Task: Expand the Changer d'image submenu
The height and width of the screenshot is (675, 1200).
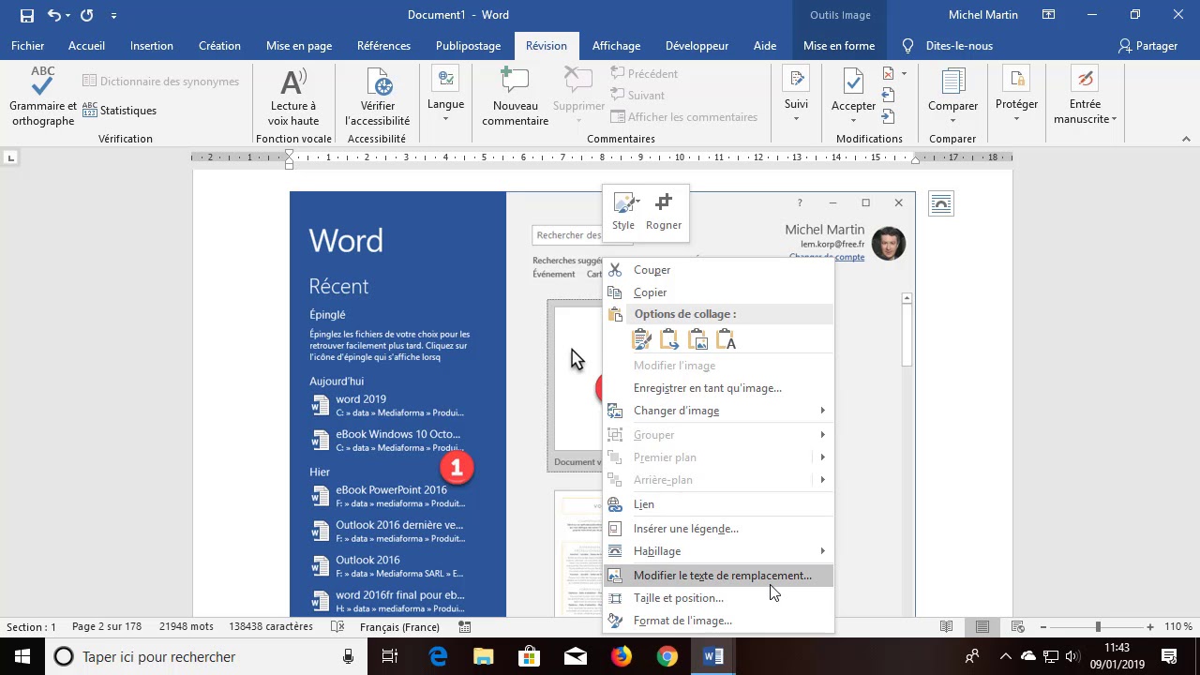Action: click(x=718, y=411)
